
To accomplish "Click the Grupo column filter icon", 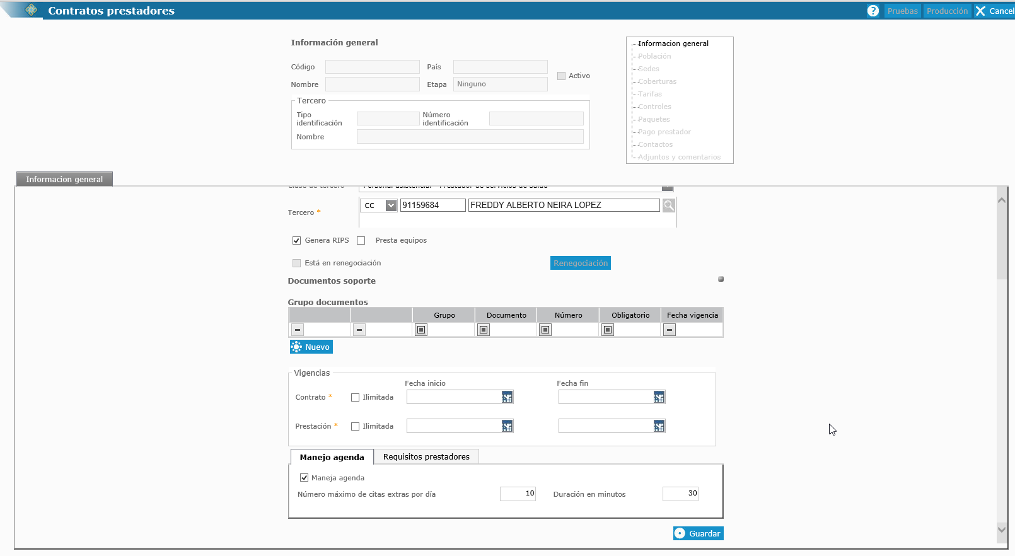I will pyautogui.click(x=421, y=330).
